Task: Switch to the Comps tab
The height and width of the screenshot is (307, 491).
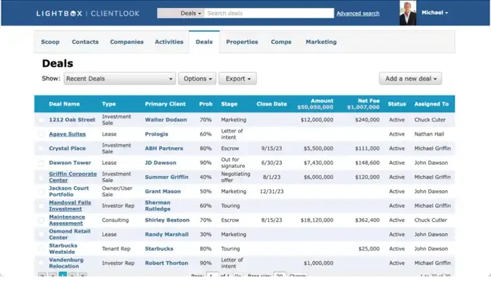Action: [281, 42]
